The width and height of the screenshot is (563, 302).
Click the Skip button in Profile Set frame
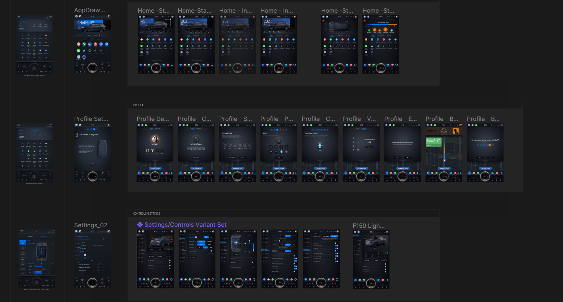tap(93, 164)
